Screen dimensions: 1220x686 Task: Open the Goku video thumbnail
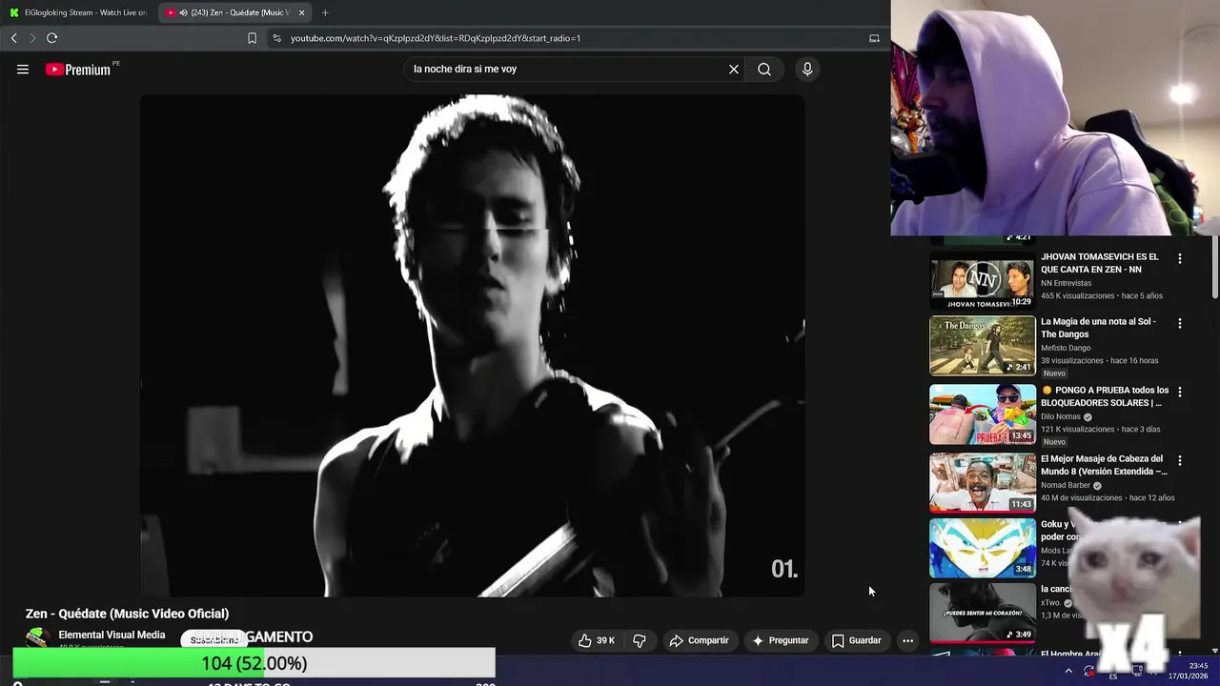[x=982, y=548]
